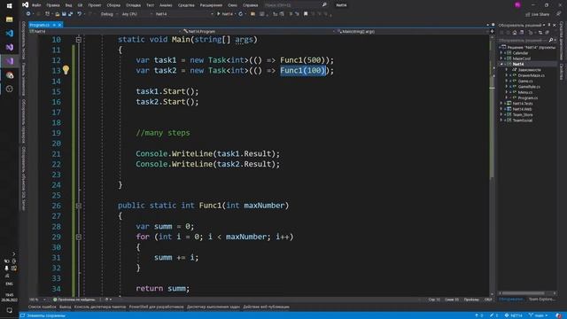
Task: Select GameRule.cs in Solution Explorer
Action: tap(529, 87)
